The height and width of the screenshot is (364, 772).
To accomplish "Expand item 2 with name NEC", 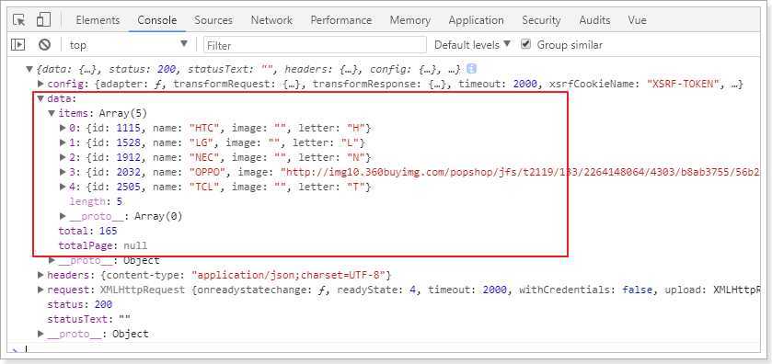I will pyautogui.click(x=63, y=157).
